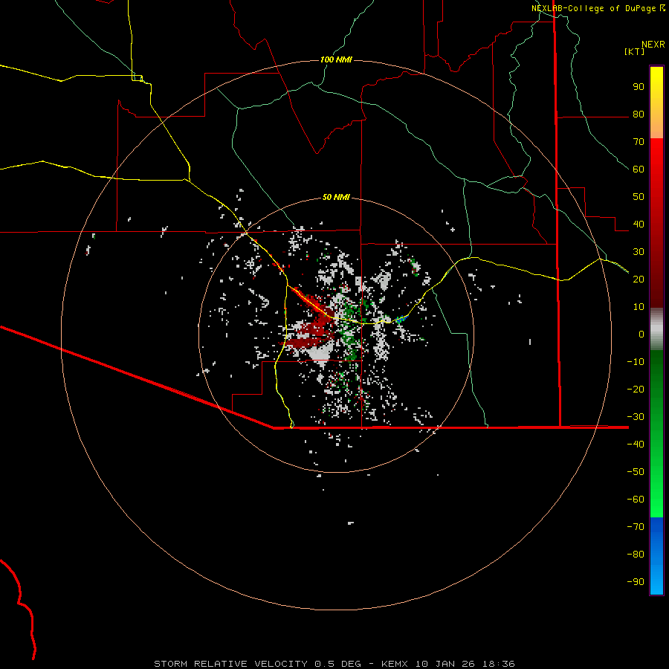Click the 100 NMI range ring label

click(336, 59)
